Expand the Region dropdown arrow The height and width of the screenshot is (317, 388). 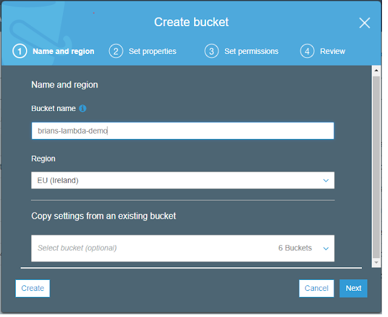pos(326,180)
